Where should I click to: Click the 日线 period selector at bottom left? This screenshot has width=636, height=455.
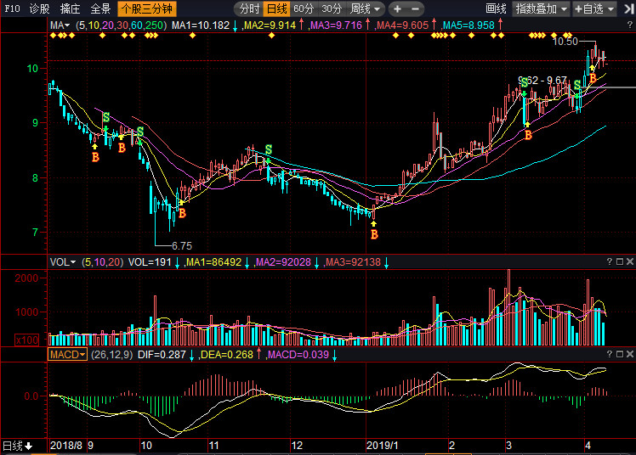17,446
